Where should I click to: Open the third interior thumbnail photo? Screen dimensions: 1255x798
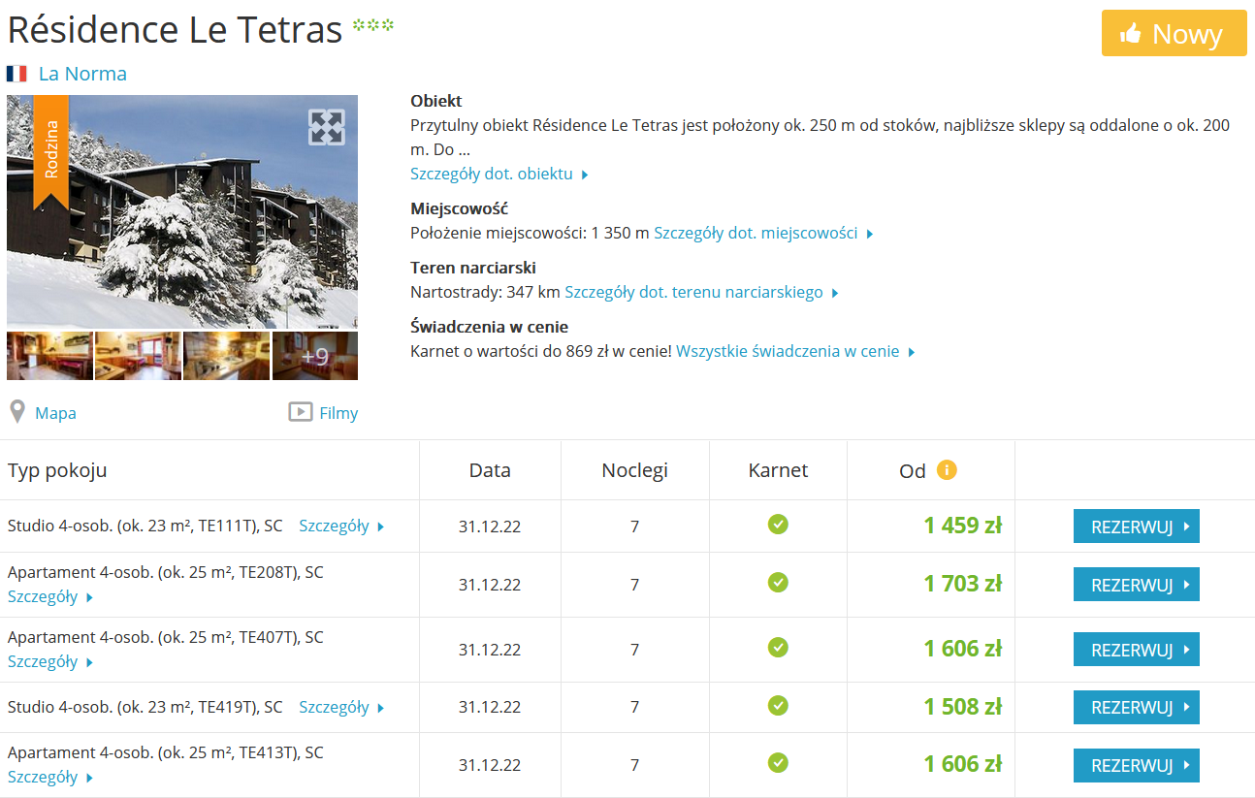[x=226, y=356]
